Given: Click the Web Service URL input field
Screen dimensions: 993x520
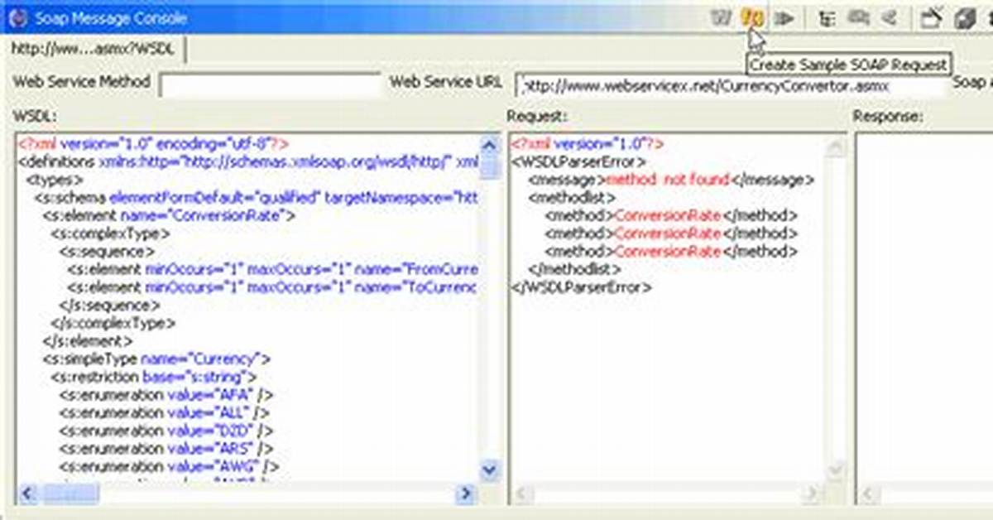Looking at the screenshot, I should click(x=732, y=85).
